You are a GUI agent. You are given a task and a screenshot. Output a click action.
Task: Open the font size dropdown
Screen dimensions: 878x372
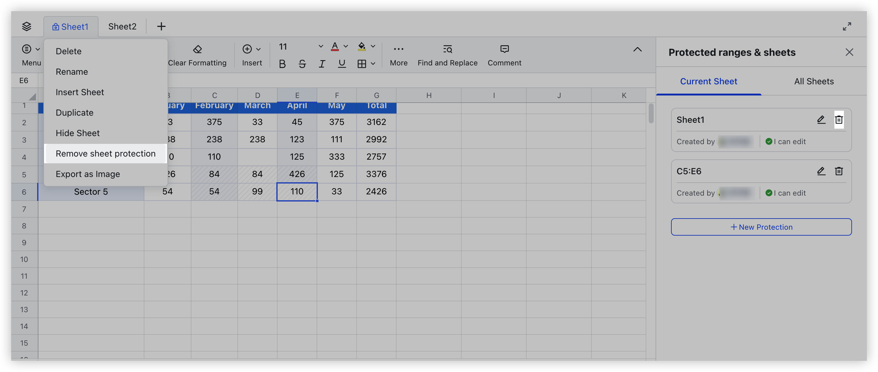320,46
